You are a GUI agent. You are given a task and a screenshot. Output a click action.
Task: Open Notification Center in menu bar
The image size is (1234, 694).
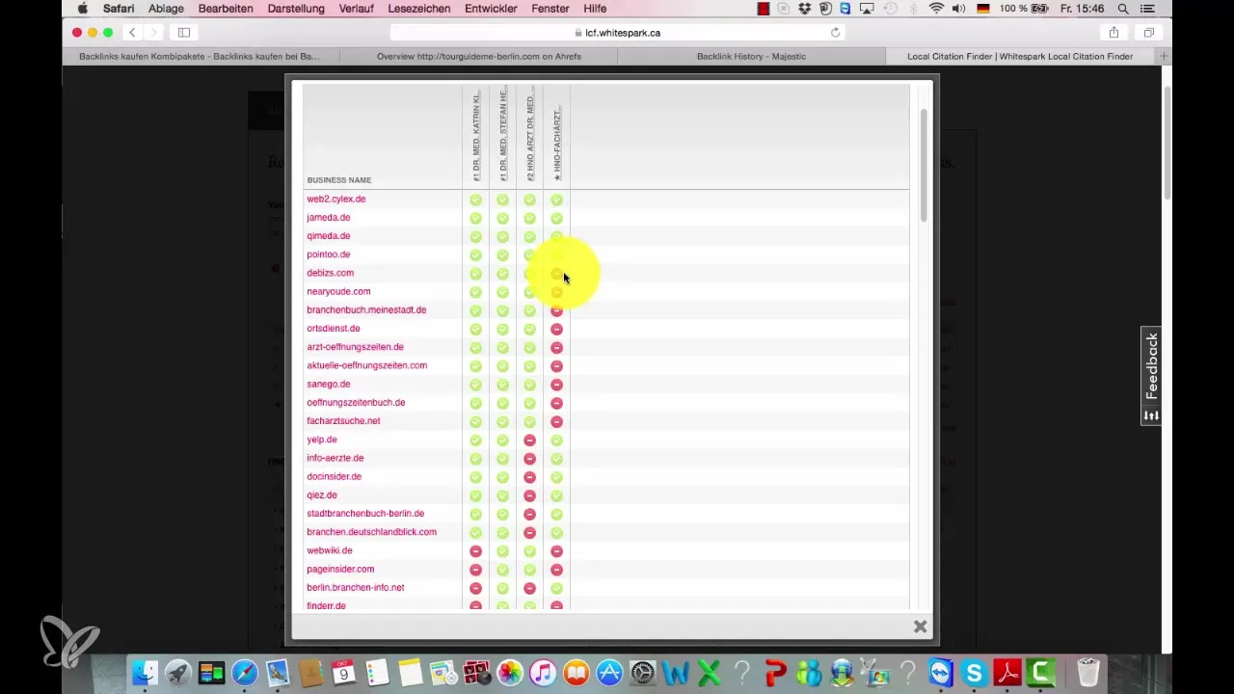click(1146, 8)
